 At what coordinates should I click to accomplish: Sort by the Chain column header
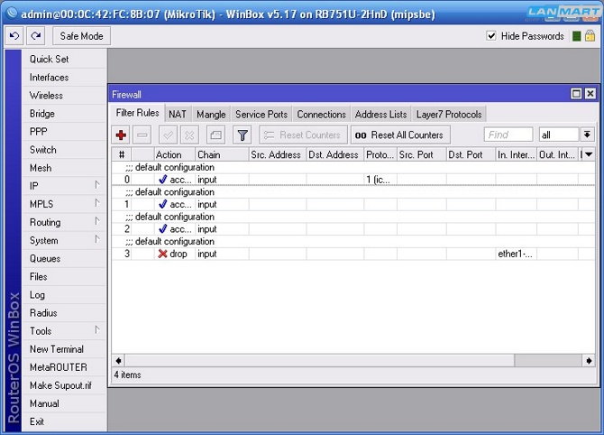[222, 154]
